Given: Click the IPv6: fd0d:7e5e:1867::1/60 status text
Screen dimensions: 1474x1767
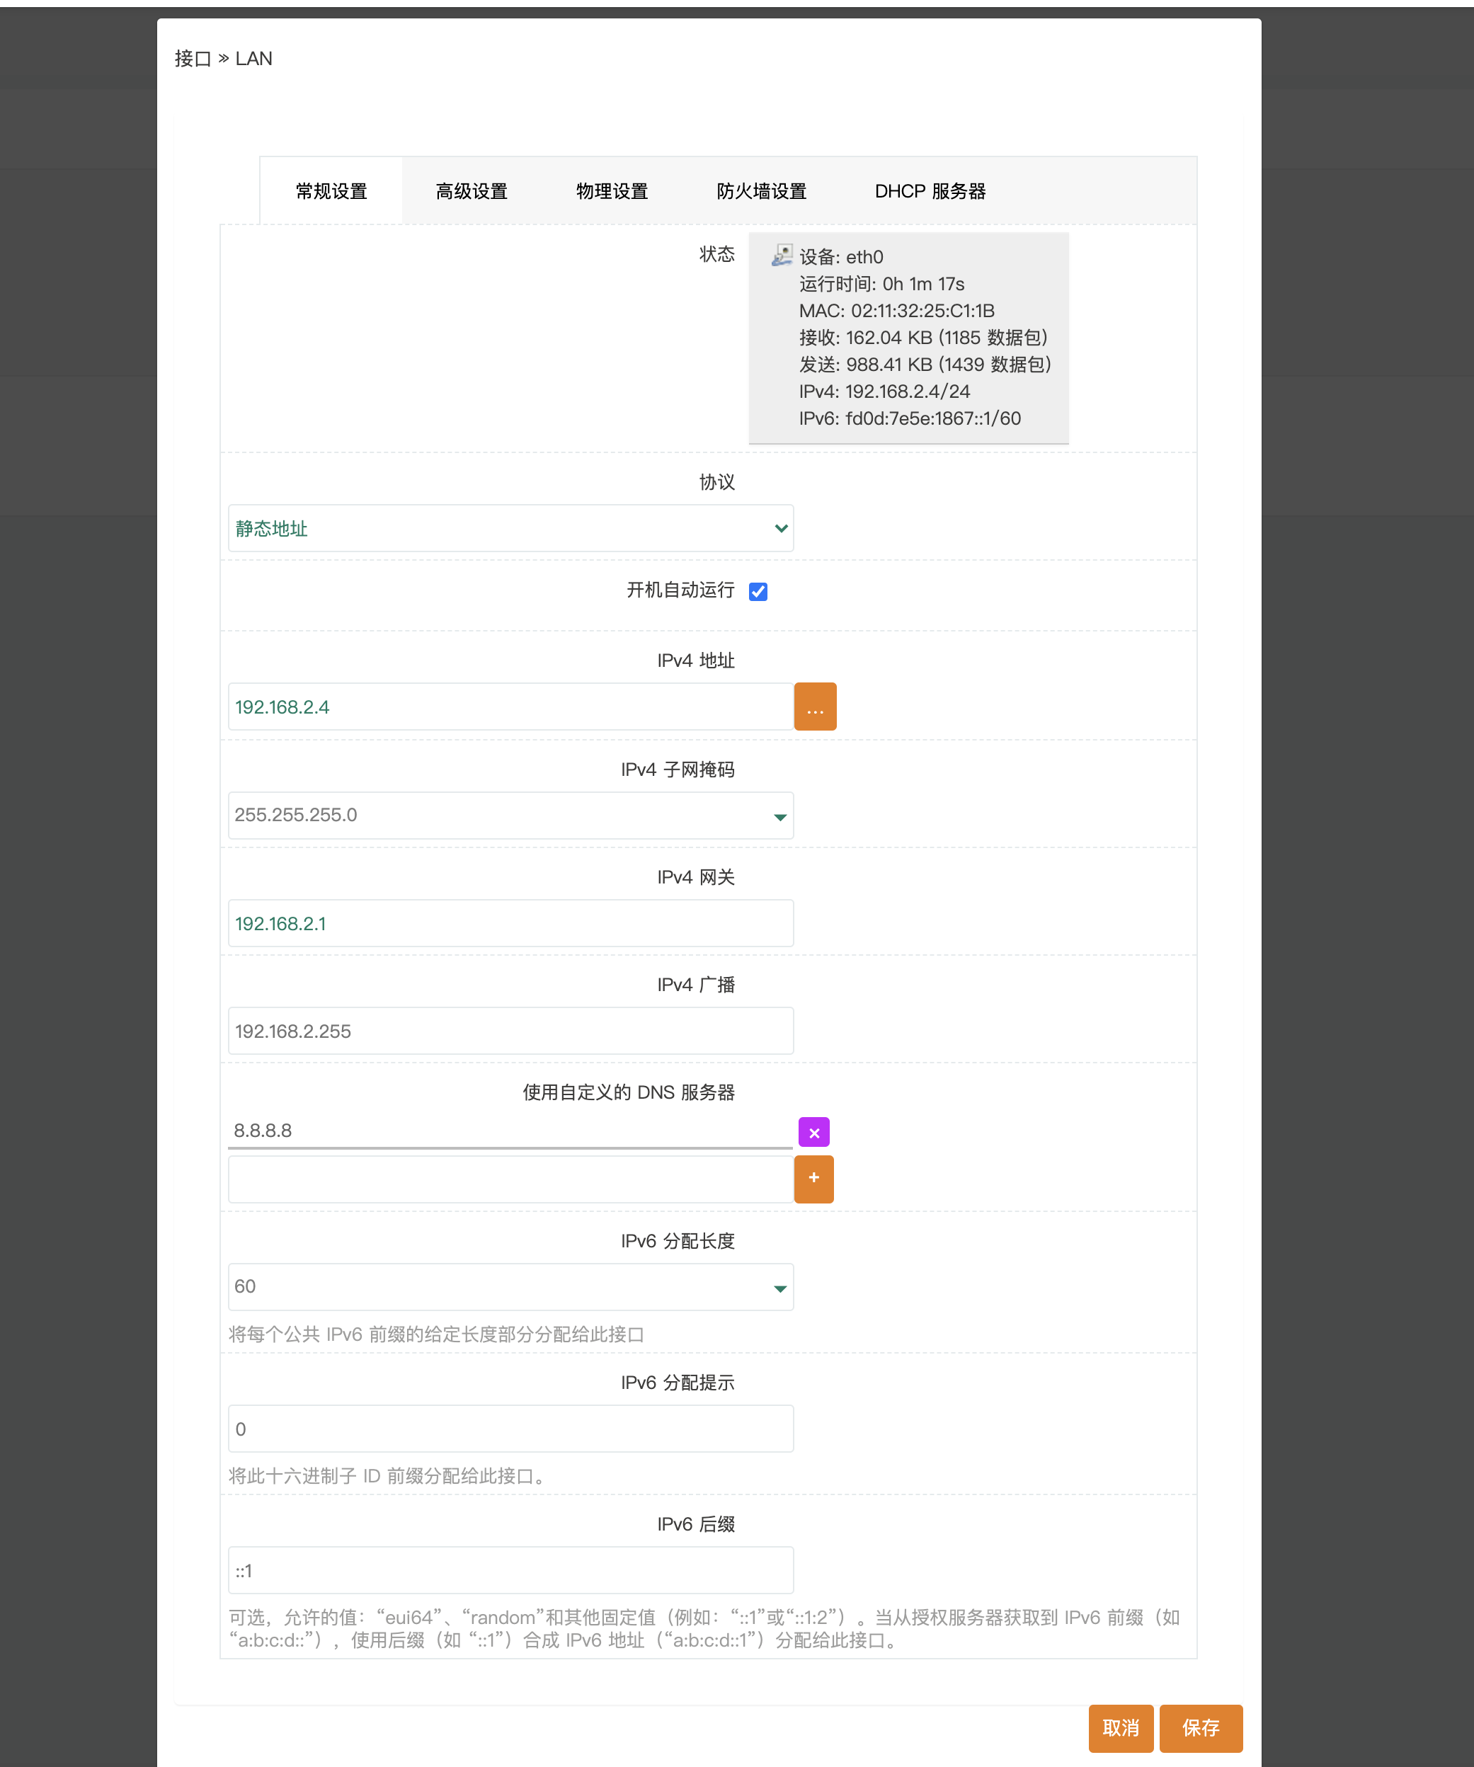Looking at the screenshot, I should pos(910,418).
